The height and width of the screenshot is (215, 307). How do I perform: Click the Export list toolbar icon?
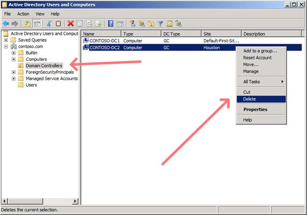tap(99, 23)
